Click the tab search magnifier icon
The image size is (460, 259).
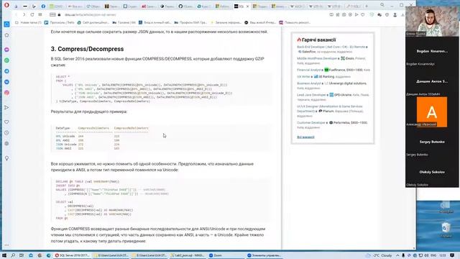382,5
